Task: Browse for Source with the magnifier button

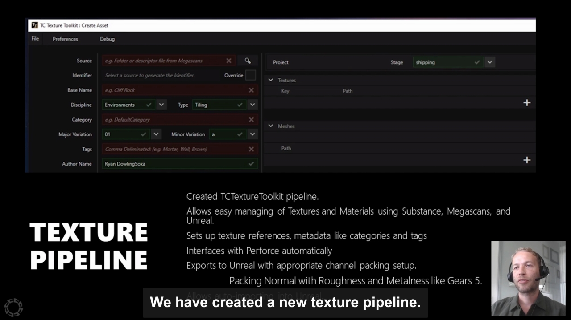Action: (248, 61)
